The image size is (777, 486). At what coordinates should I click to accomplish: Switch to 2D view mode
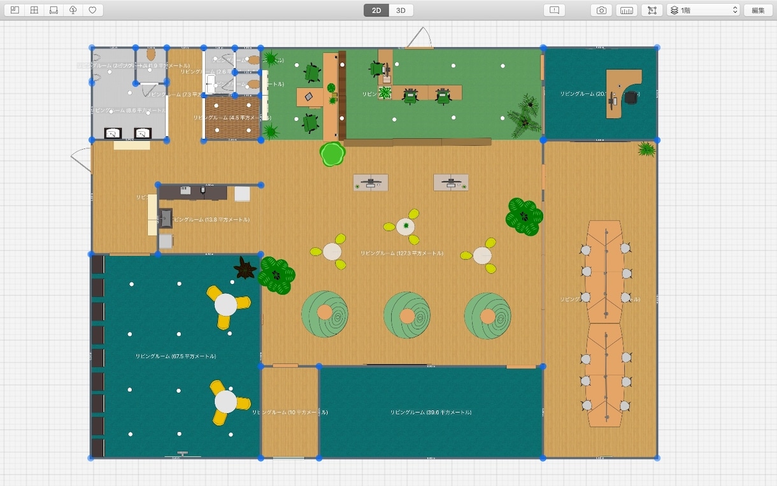pos(376,10)
